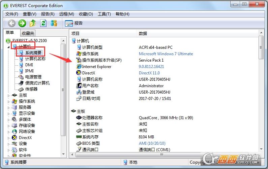The width and height of the screenshot is (268, 169).
Task: Open the DirectX 11.0 link
Action: pyautogui.click(x=149, y=73)
